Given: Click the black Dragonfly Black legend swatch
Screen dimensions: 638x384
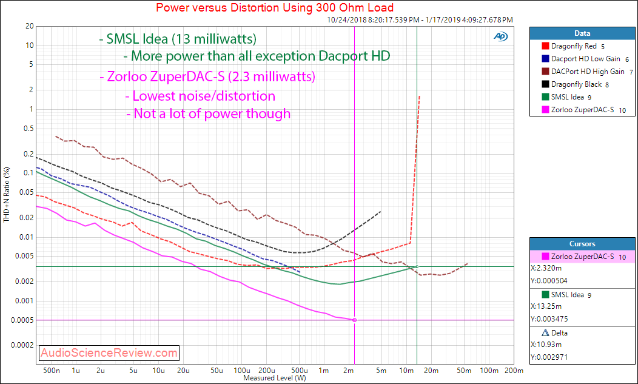Looking at the screenshot, I should click(x=546, y=84).
